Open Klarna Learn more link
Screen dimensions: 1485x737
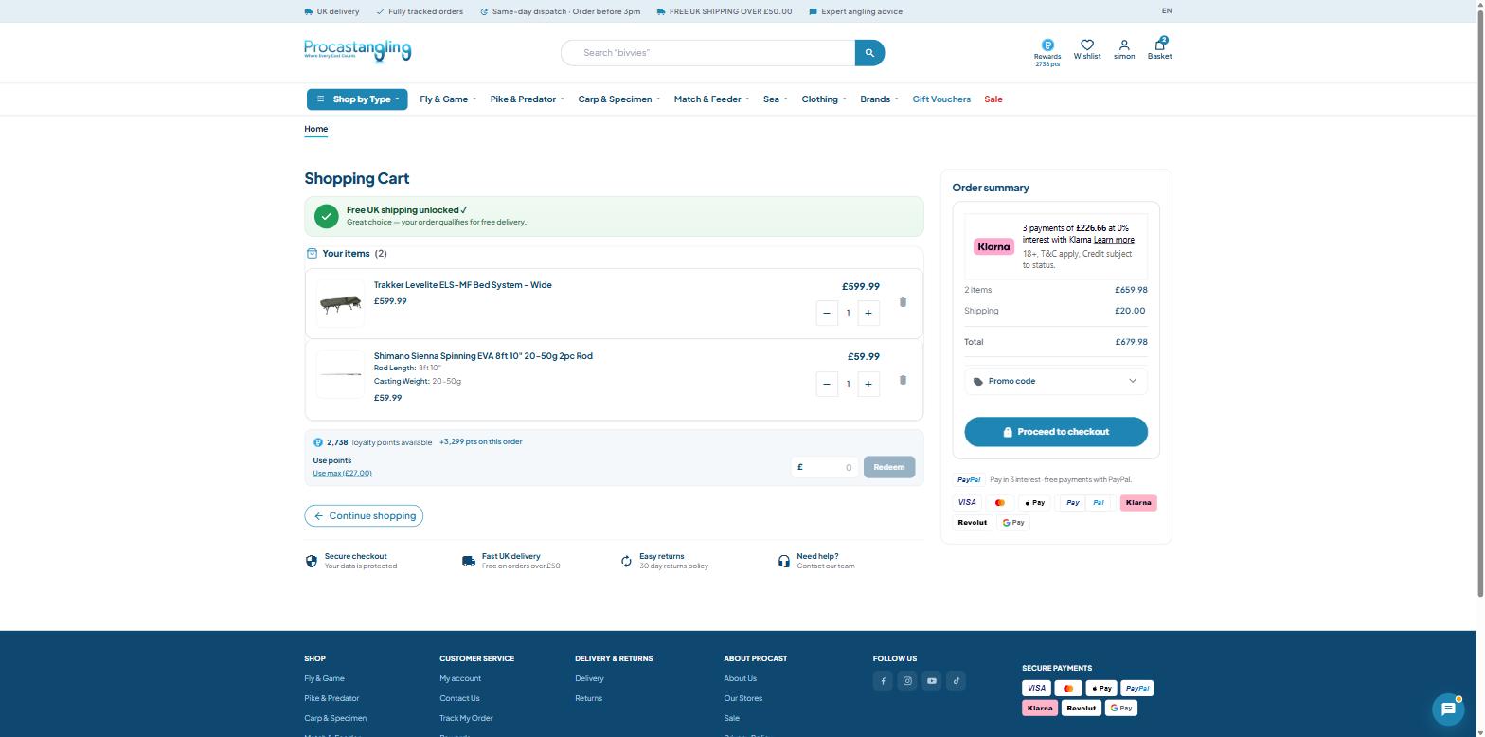1114,240
